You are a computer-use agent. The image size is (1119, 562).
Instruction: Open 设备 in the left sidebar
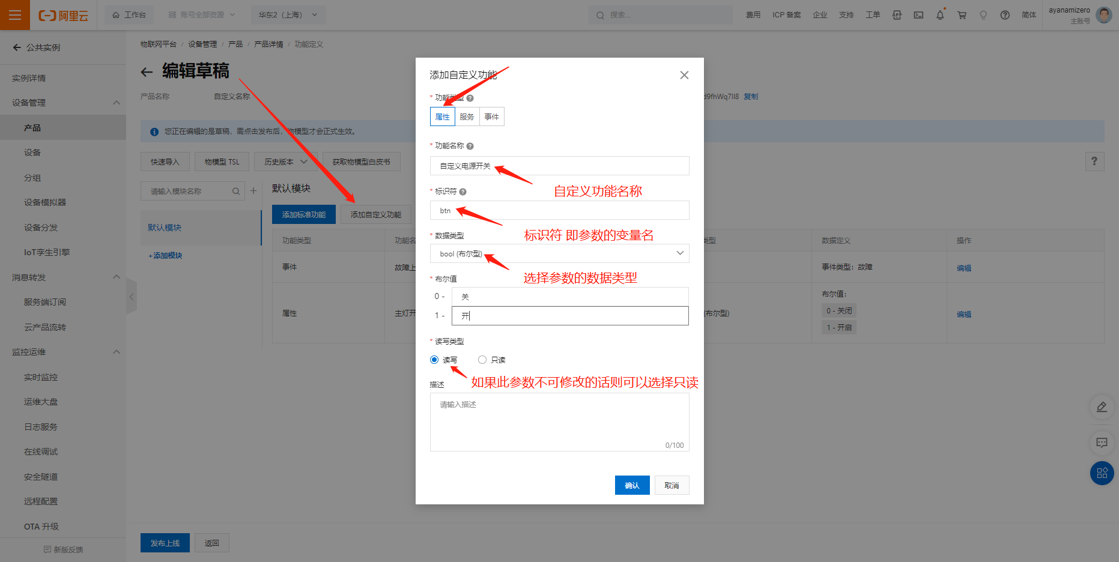[32, 153]
